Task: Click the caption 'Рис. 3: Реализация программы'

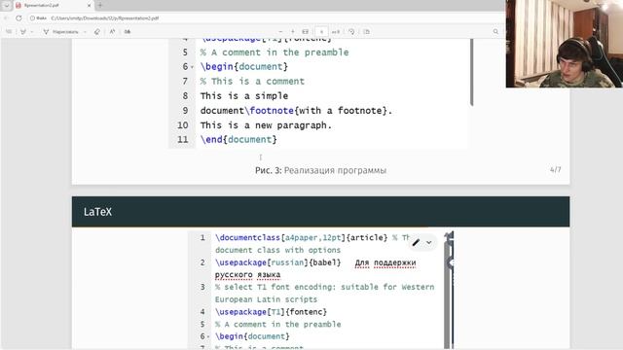Action: pyautogui.click(x=320, y=171)
